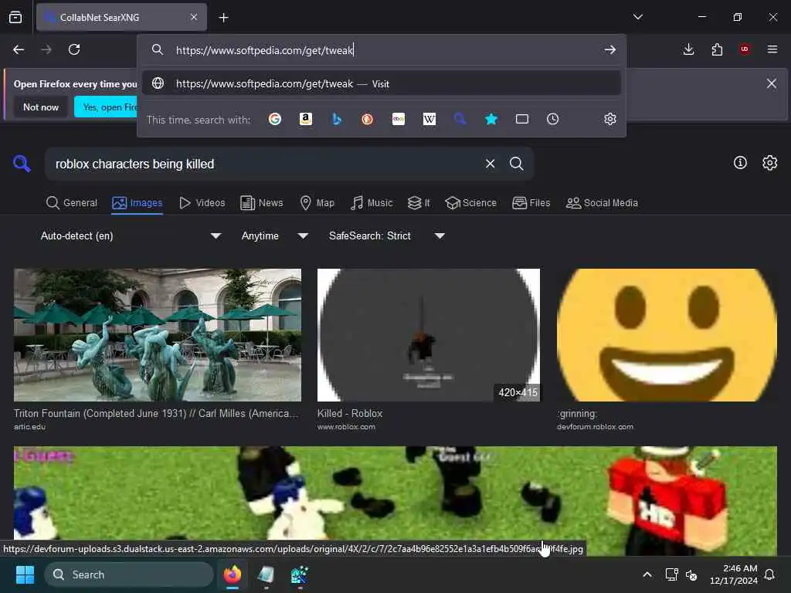Image resolution: width=791 pixels, height=593 pixels.
Task: Search this time with eBay
Action: pyautogui.click(x=399, y=119)
